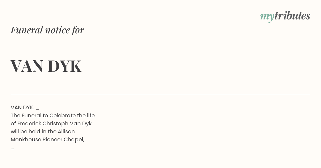Click the line "will be held in the Allison"
The height and width of the screenshot is (168, 321).
click(43, 131)
